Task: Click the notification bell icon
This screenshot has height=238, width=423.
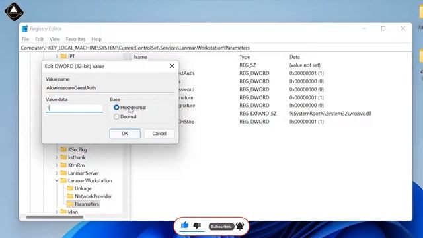Action: coord(240,226)
